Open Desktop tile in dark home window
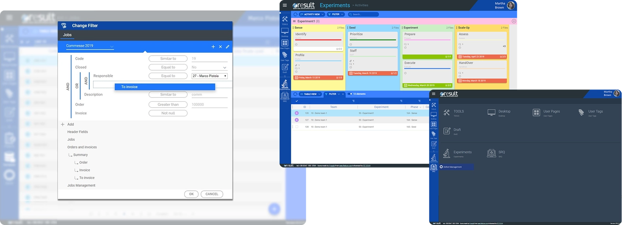Screen dimensions: 622x225 [x=499, y=113]
